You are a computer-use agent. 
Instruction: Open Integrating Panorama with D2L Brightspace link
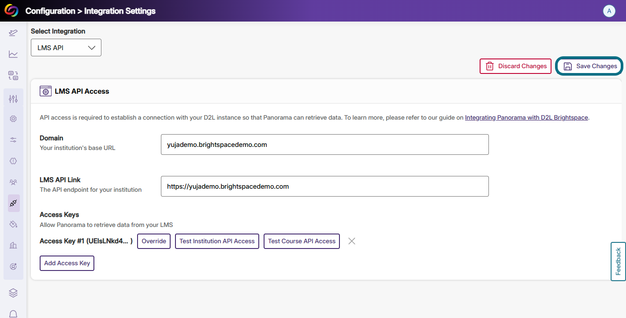pos(526,117)
